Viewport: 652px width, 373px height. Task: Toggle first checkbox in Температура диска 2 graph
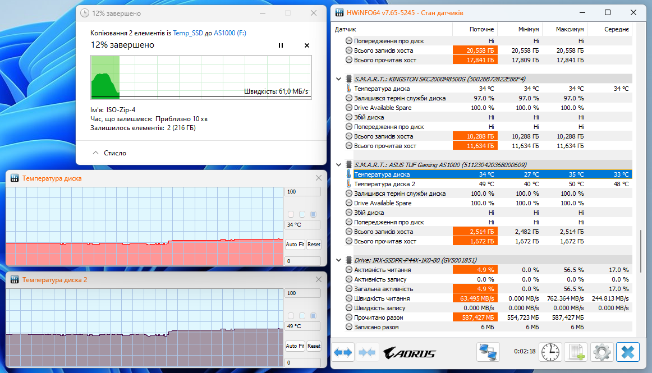pyautogui.click(x=291, y=316)
